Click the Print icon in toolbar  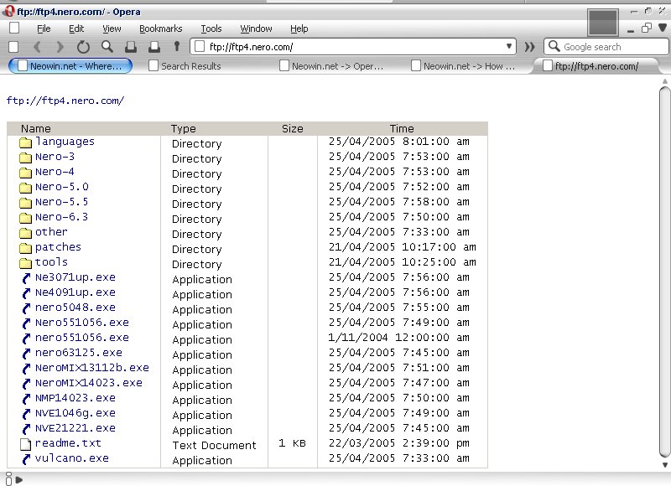point(130,47)
